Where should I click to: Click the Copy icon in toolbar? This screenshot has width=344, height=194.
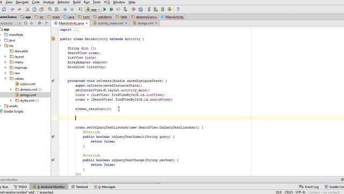[34, 10]
